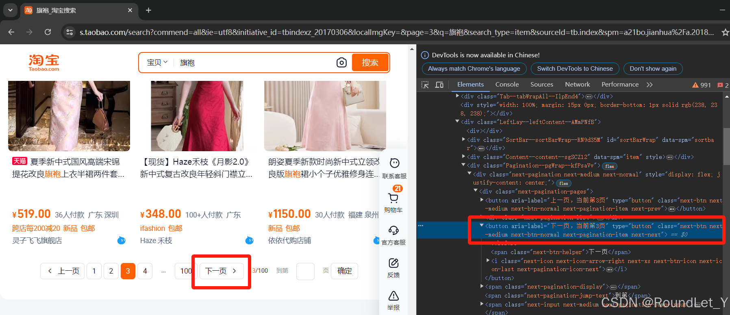Collapse the next-pagination-pages div node
Screen dimensions: 730x315
pyautogui.click(x=476, y=191)
